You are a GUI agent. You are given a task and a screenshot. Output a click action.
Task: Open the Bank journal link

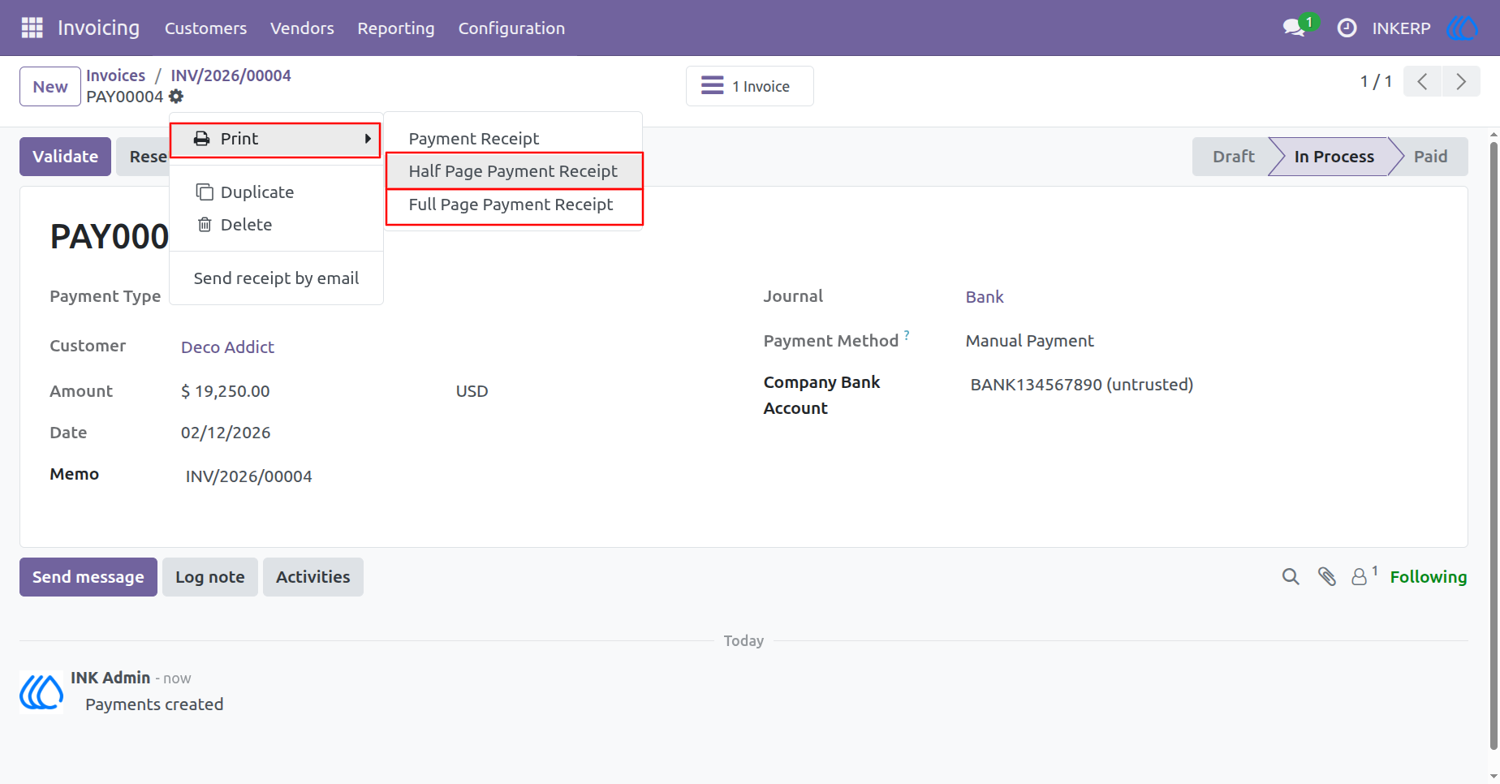985,297
